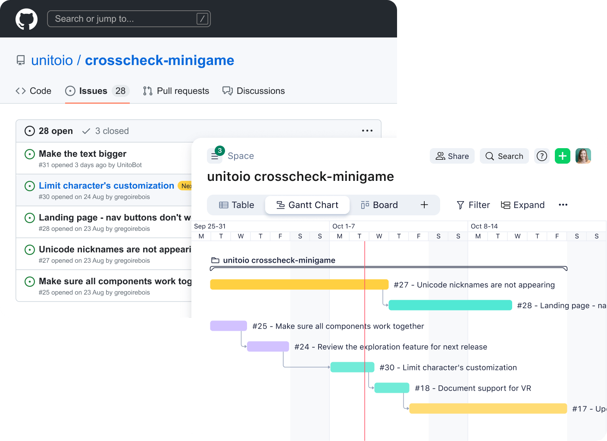Open the Discussions tab
The width and height of the screenshot is (607, 441).
tap(253, 91)
